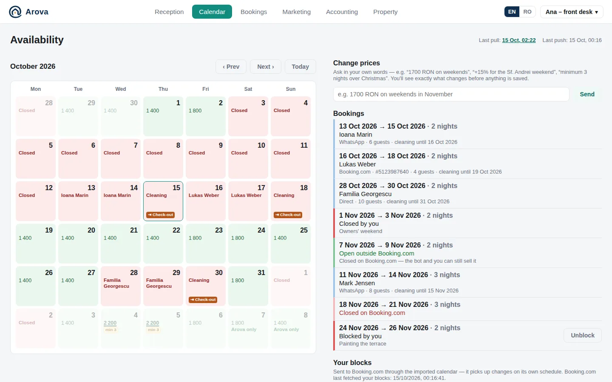This screenshot has width=612, height=382.
Task: Open the Bookings tab
Action: (x=254, y=12)
